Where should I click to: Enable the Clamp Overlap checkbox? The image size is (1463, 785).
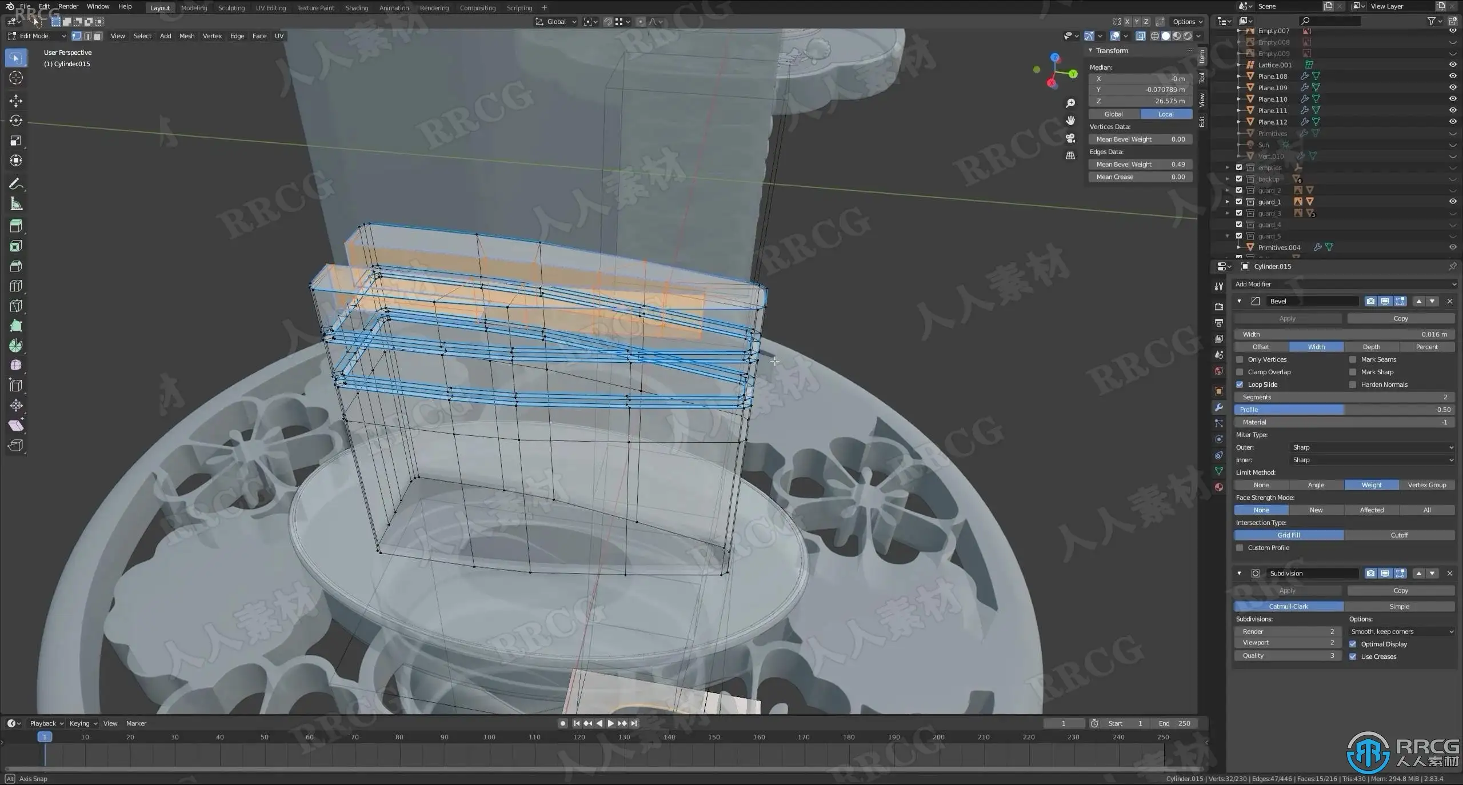coord(1240,372)
